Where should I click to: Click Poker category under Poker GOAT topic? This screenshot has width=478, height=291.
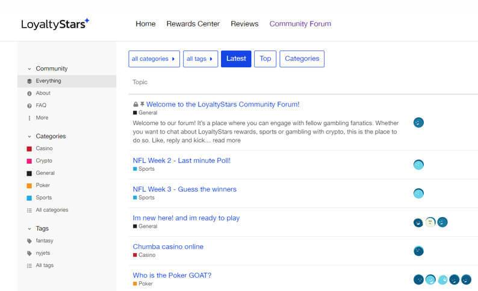pyautogui.click(x=143, y=284)
